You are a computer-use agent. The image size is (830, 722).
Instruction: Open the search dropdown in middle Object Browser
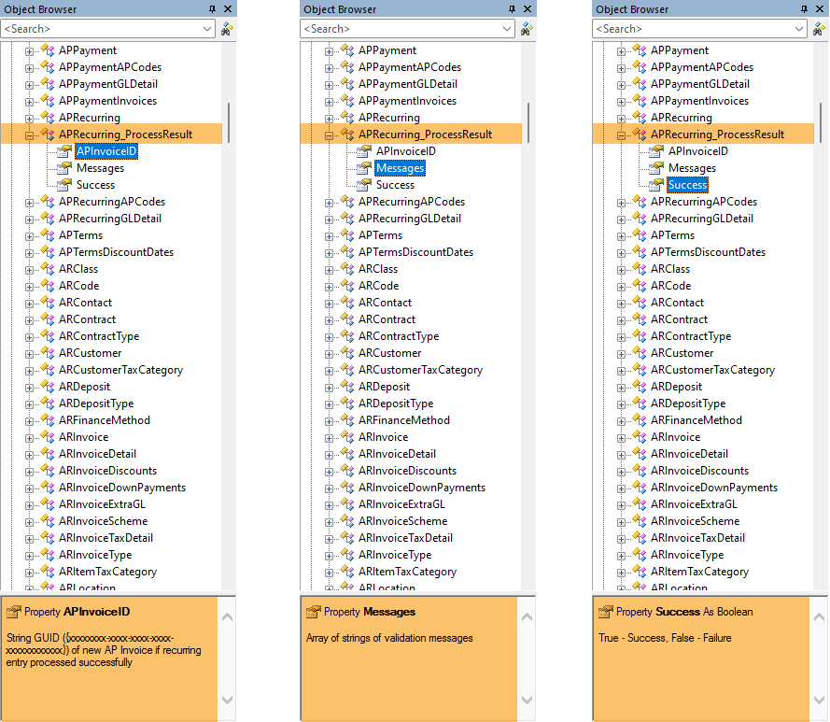pos(507,29)
